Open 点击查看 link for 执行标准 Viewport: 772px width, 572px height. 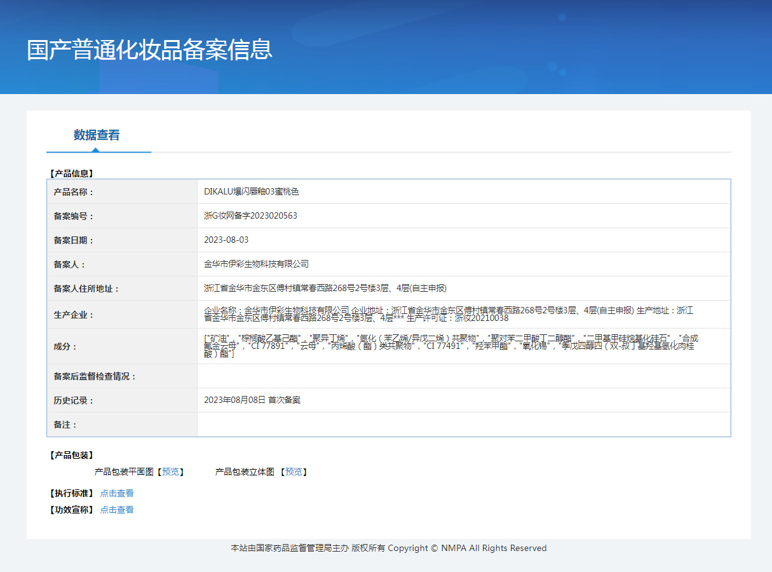117,493
